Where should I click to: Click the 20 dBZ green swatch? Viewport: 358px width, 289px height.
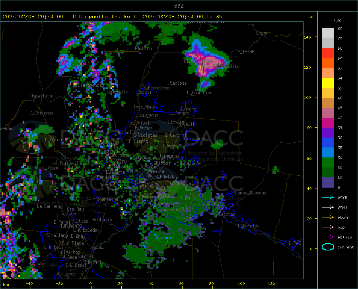(328, 172)
